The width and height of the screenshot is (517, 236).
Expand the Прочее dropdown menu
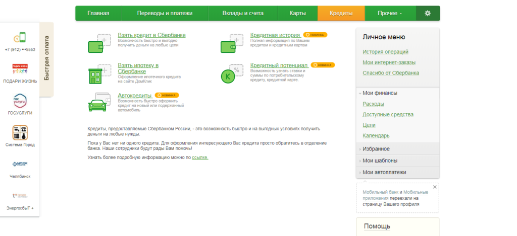pyautogui.click(x=390, y=13)
